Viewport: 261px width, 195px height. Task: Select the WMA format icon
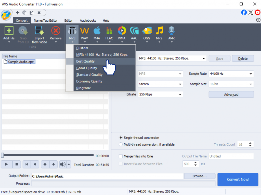[x=122, y=31]
